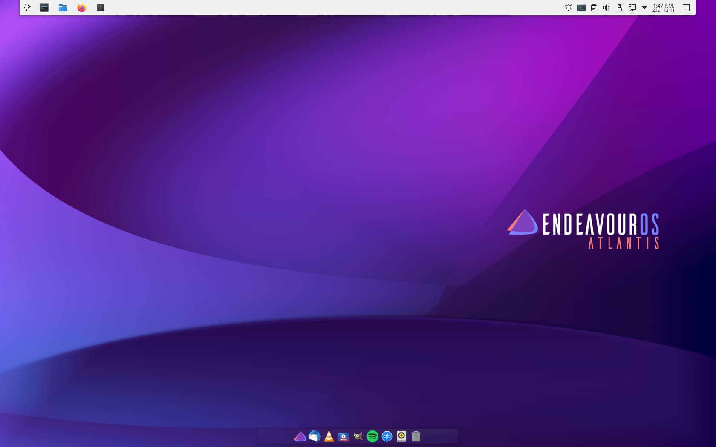The image size is (716, 447).
Task: Open the EndeavourOS welcome app in the dock
Action: 300,436
